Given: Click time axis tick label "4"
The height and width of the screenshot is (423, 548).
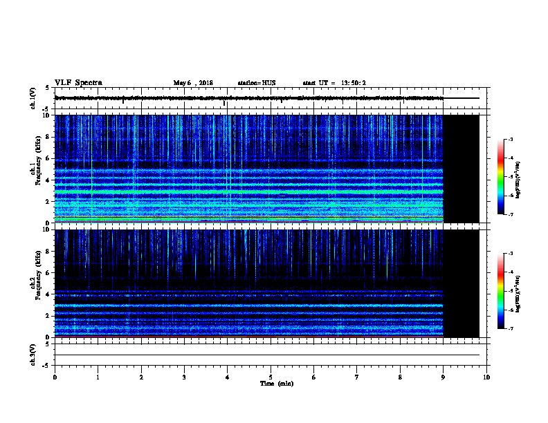Looking at the screenshot, I should pyautogui.click(x=227, y=377).
